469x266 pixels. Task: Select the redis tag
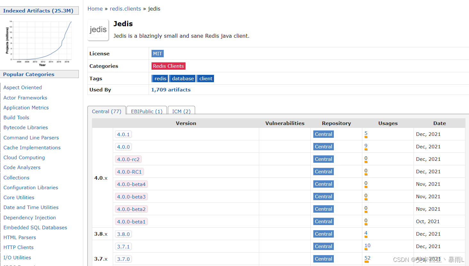click(x=160, y=79)
